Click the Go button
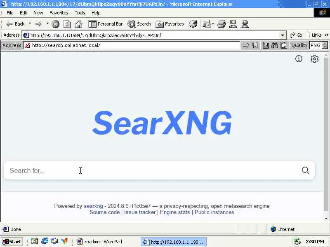 point(296,35)
